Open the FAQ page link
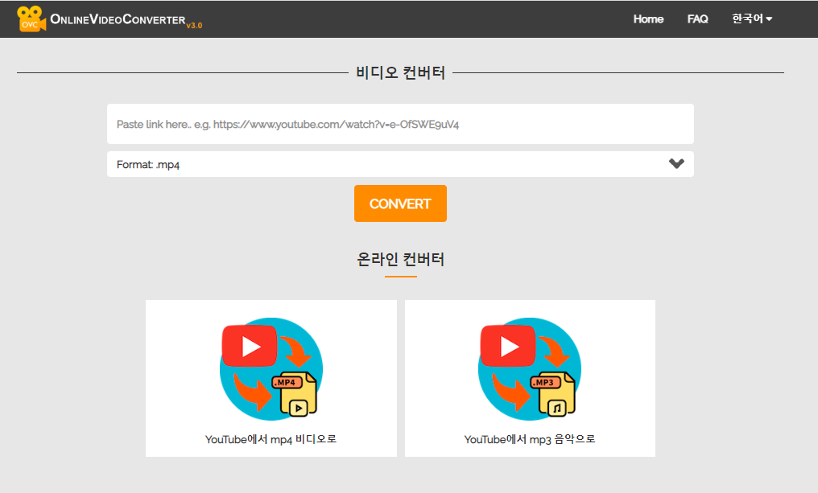 697,19
